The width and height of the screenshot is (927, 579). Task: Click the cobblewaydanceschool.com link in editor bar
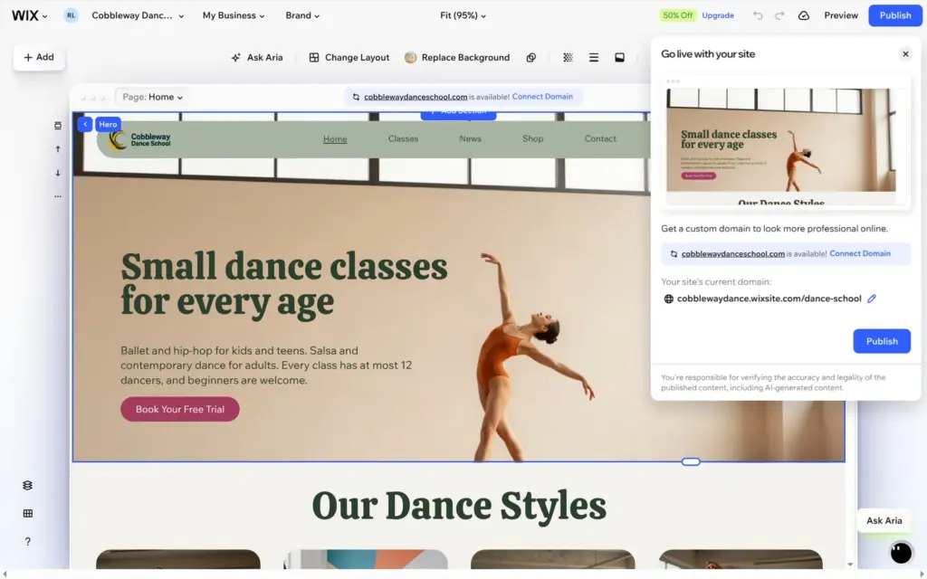[x=416, y=97]
